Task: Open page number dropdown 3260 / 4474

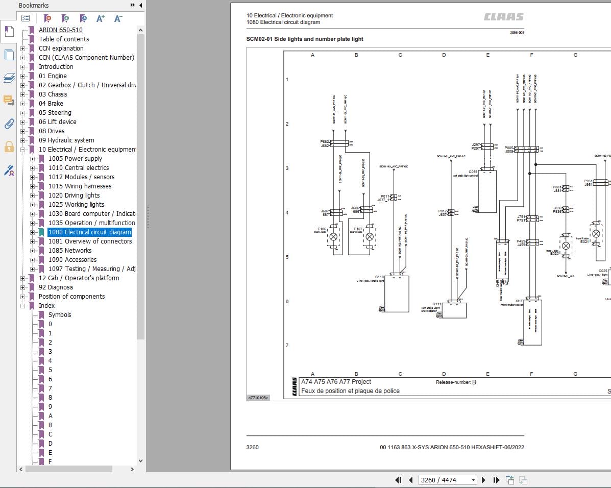Action: coord(474,480)
